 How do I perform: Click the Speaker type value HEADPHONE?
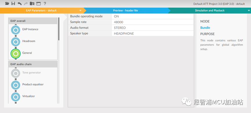pos(153,34)
